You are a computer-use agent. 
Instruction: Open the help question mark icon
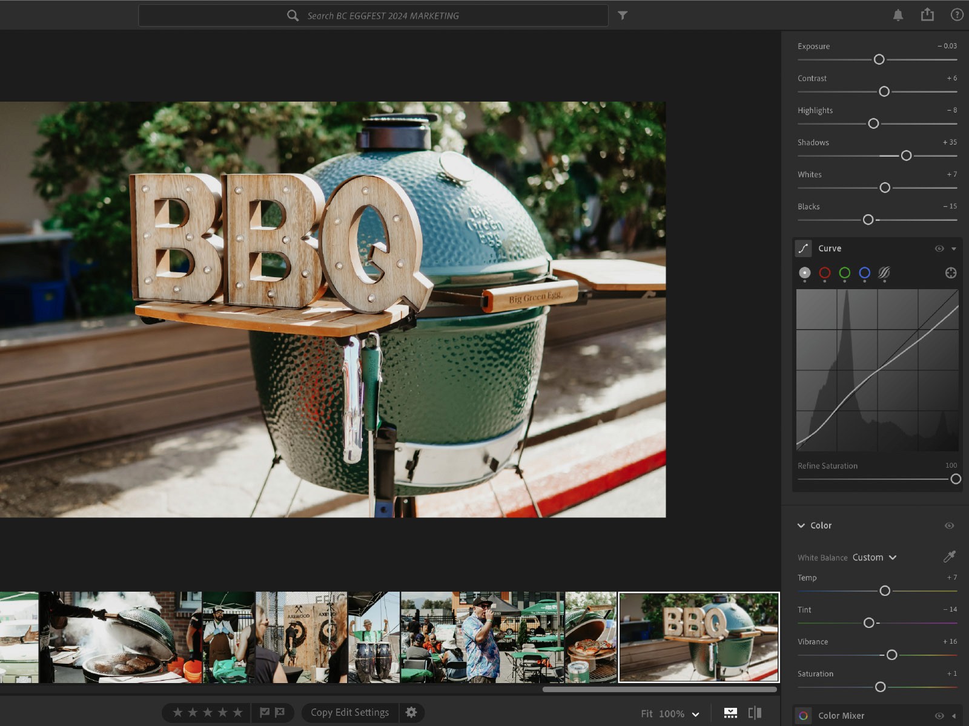(957, 15)
